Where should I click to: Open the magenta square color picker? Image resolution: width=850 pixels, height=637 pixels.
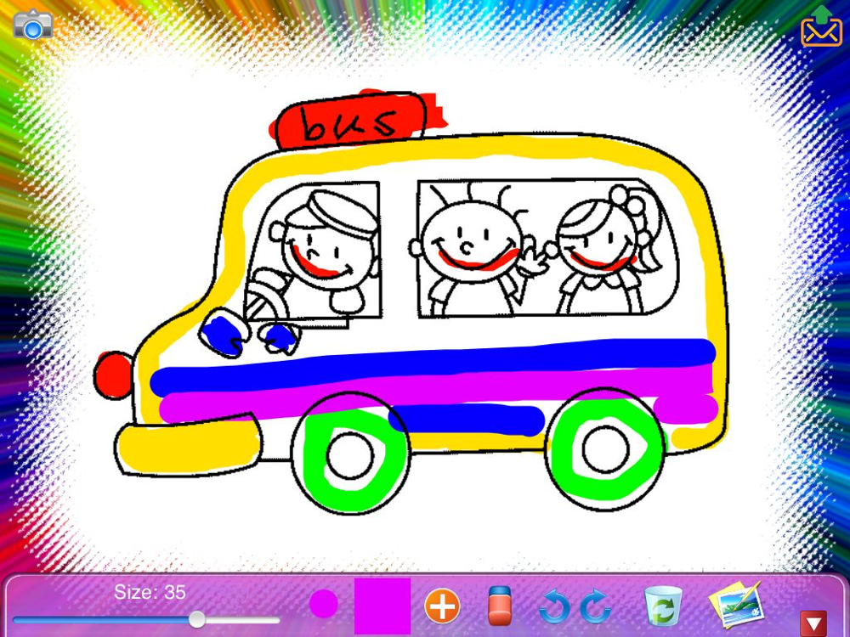(x=382, y=606)
